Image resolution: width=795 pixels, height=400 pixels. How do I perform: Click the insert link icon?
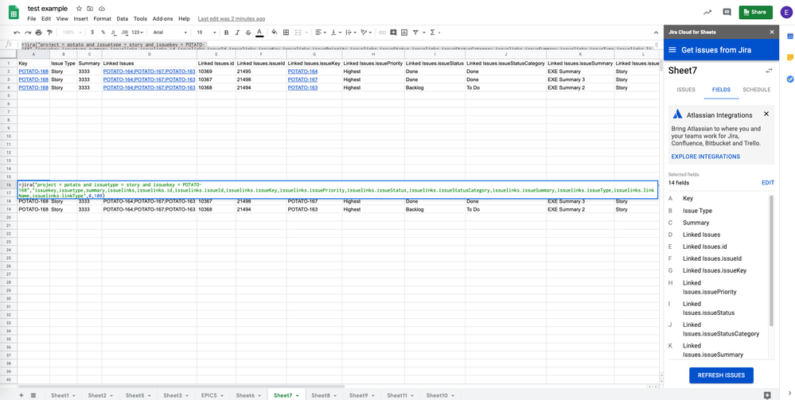coord(382,33)
